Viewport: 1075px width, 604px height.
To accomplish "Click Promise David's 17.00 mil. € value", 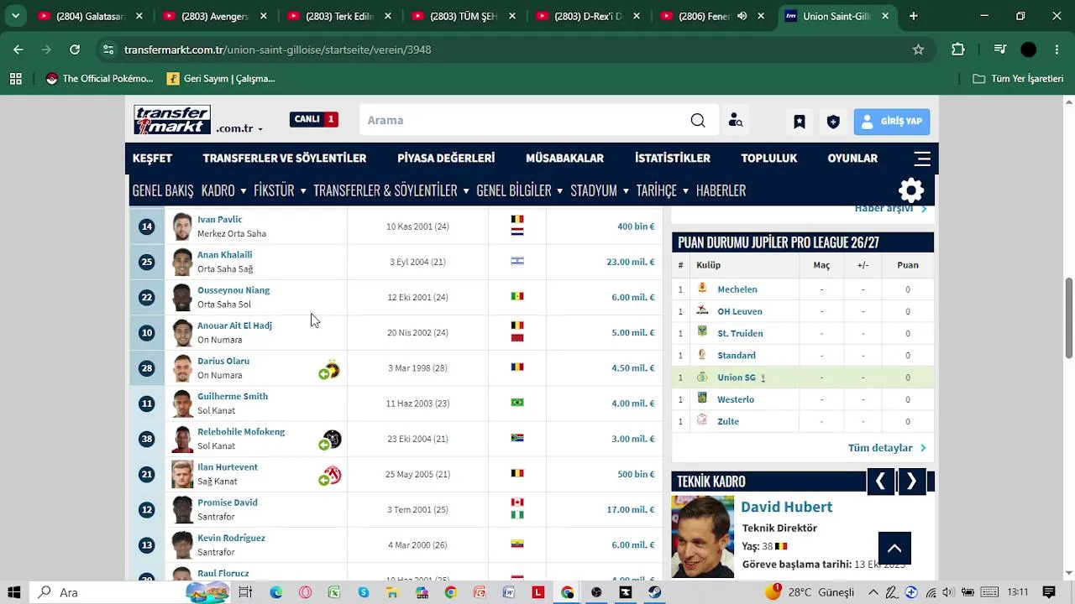I will point(630,509).
